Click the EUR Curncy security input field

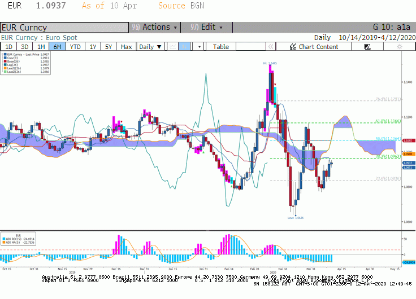64,27
